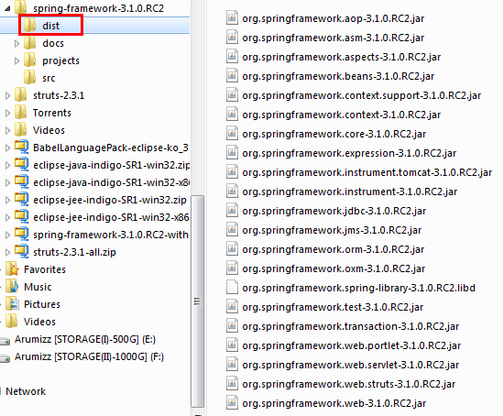Select the spring-library libd file icon
Image resolution: width=503 pixels, height=416 pixels.
232,288
